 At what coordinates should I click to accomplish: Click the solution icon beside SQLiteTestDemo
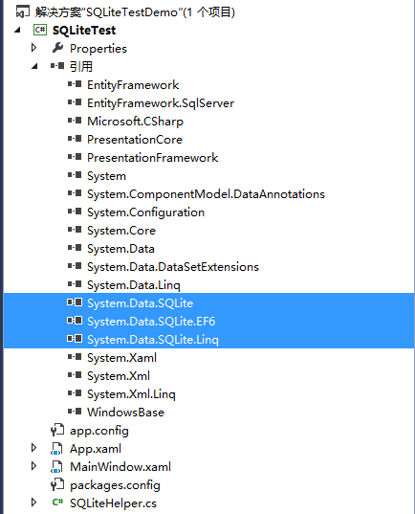23,12
